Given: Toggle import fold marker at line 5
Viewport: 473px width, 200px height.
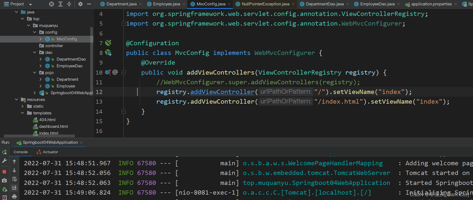Looking at the screenshot, I should click(x=123, y=23).
